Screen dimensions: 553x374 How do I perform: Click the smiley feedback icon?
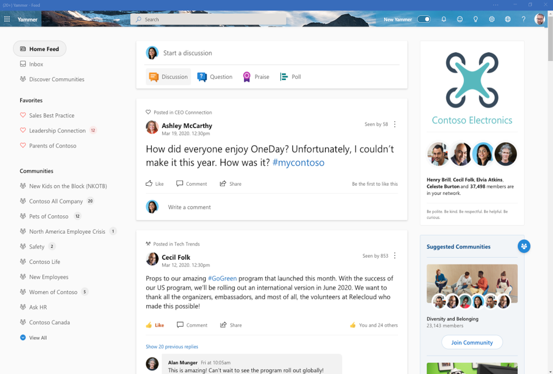pos(460,19)
